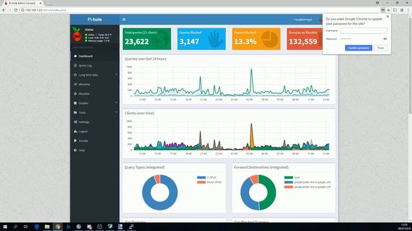Click the Help question mark icon
The width and height of the screenshot is (412, 231).
[75, 150]
